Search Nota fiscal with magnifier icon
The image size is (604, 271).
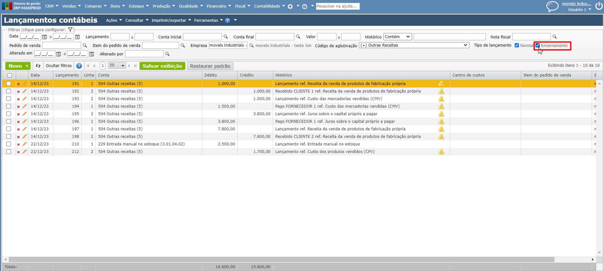[555, 37]
